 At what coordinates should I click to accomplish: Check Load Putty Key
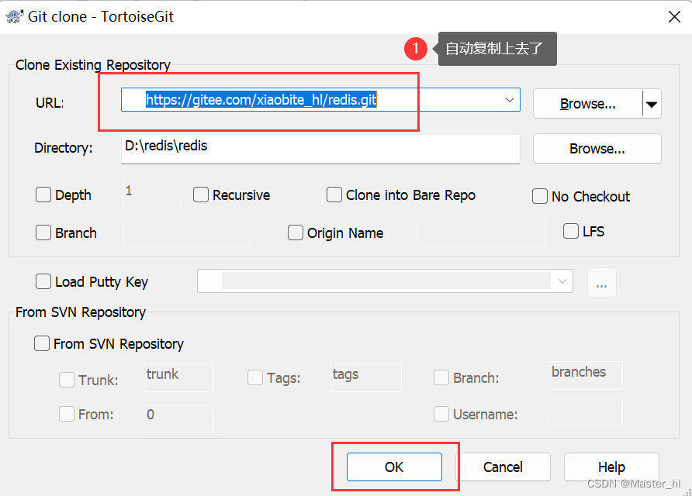coord(43,281)
